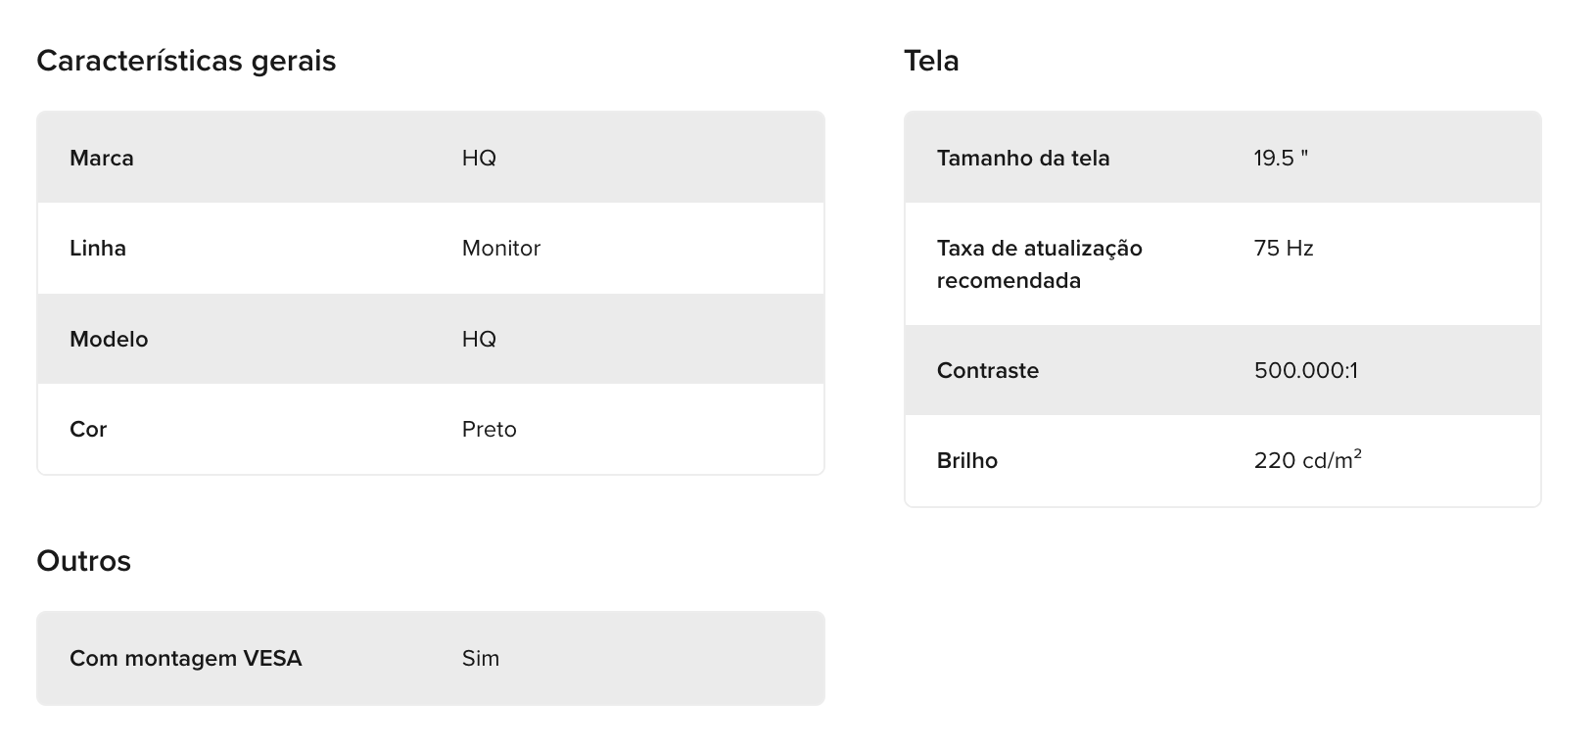
Task: Click the HQ value beside Marca
Action: [x=479, y=158]
